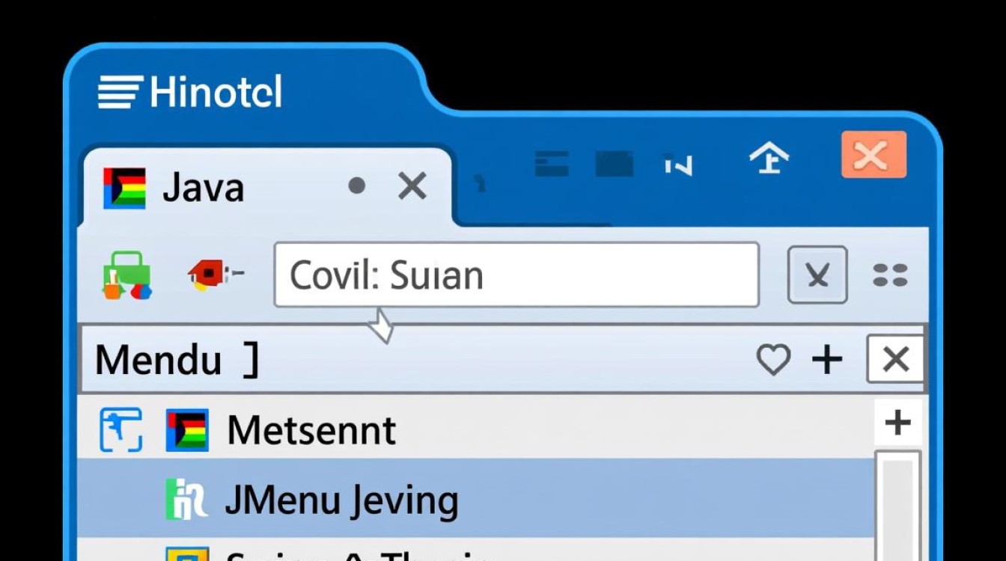The image size is (1006, 561).
Task: Close the Mendu panel
Action: click(895, 360)
